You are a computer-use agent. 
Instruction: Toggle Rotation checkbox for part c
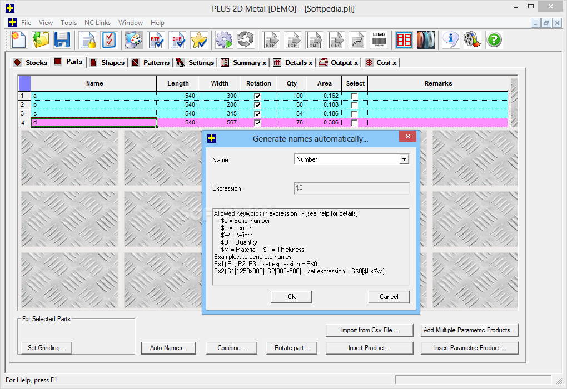click(257, 114)
